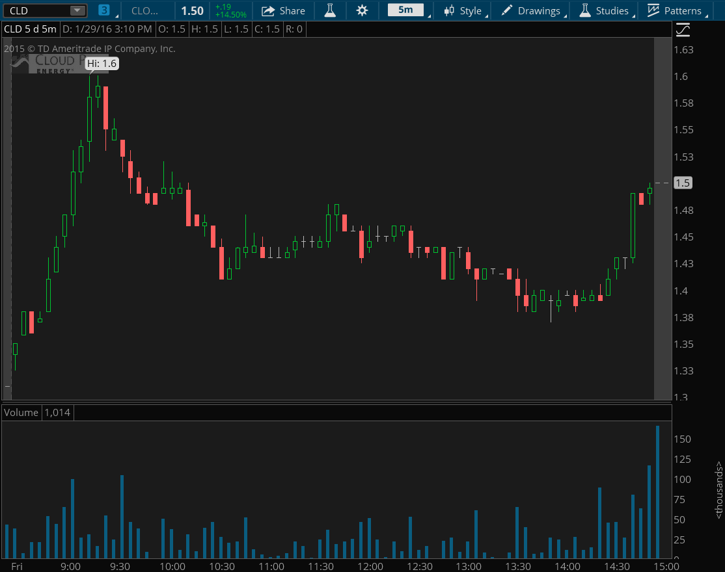Click the Patterns button
Image resolution: width=725 pixels, height=572 pixels.
[675, 10]
